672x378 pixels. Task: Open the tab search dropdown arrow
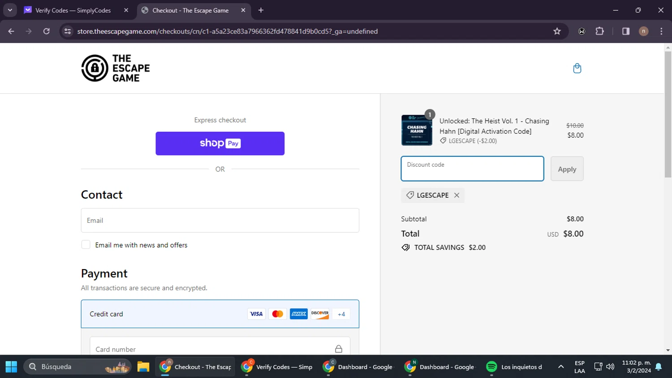point(10,10)
